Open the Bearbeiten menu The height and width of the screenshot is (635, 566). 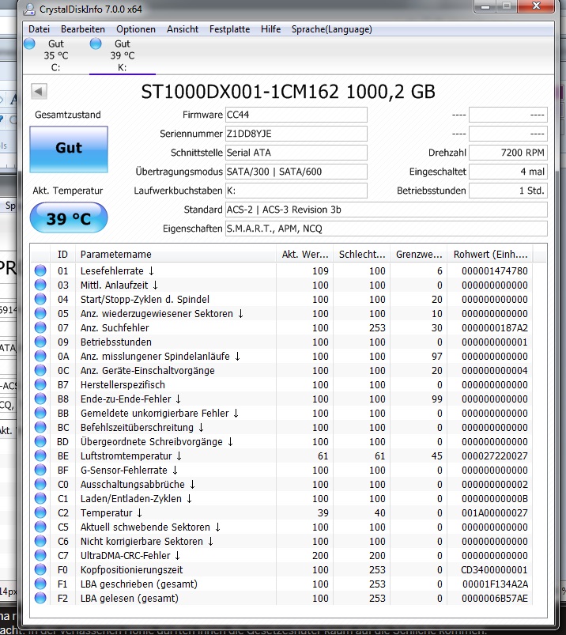coord(83,29)
